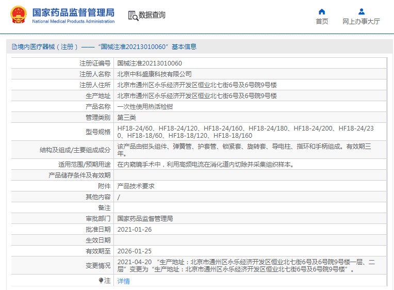Click the 附件 row label
394x290 pixels.
(x=104, y=186)
